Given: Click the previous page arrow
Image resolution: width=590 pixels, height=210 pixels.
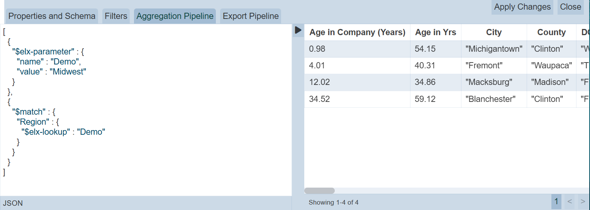Looking at the screenshot, I should (x=569, y=202).
